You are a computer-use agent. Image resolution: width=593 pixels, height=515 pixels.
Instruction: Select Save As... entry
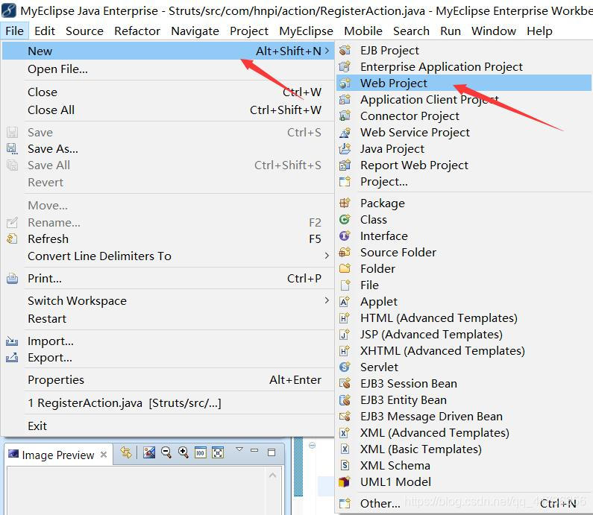(169, 149)
